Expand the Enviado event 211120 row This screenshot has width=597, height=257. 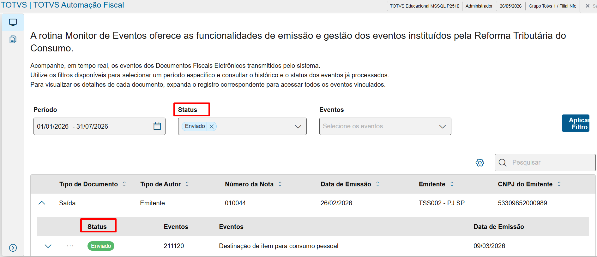coord(48,246)
